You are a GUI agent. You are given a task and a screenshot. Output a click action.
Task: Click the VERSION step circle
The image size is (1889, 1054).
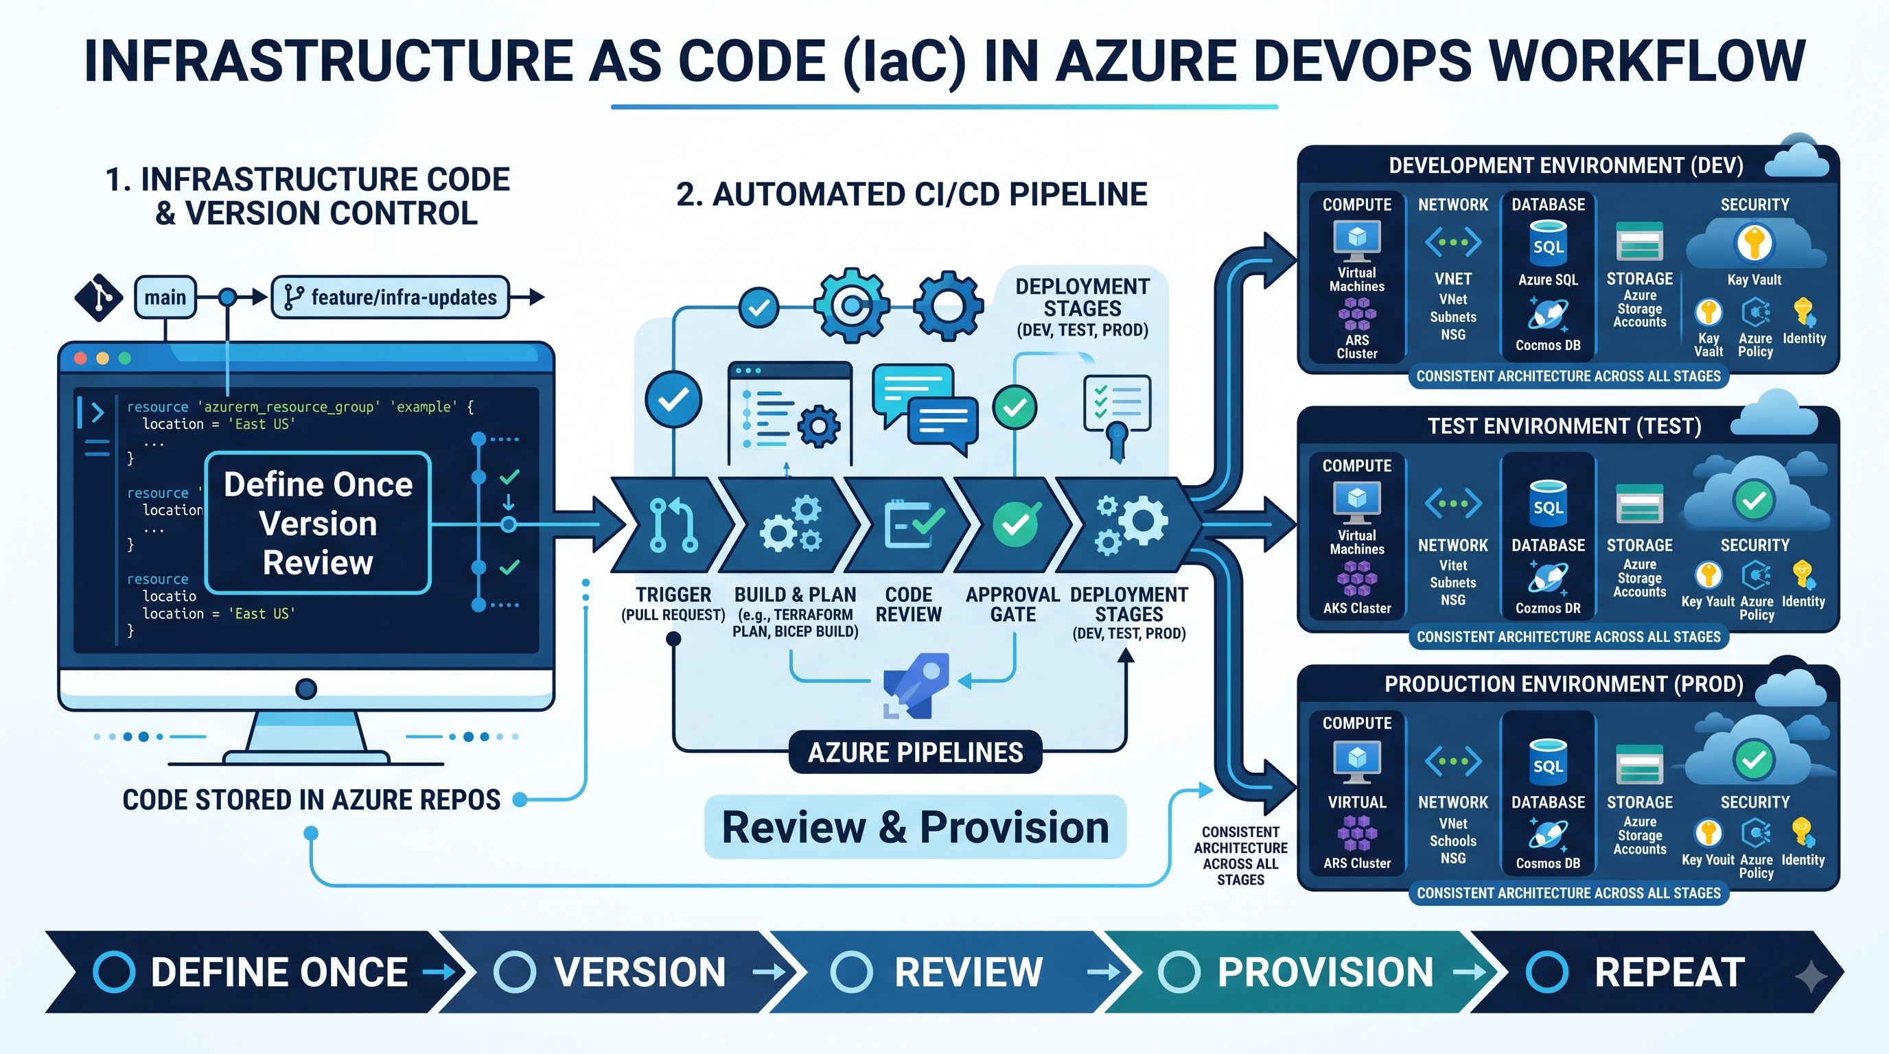(x=515, y=972)
